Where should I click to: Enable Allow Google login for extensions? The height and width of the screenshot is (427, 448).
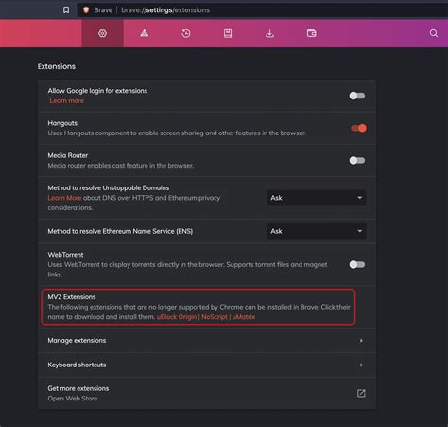[x=357, y=96]
